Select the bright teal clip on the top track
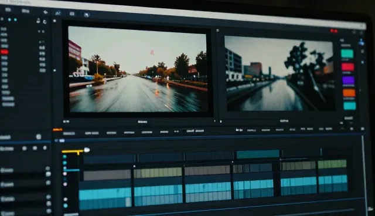 pos(258,154)
